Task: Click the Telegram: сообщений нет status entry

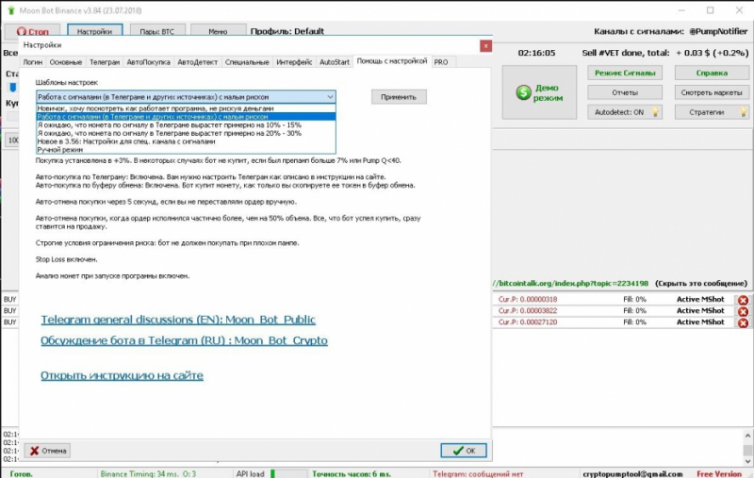Action: pyautogui.click(x=478, y=474)
